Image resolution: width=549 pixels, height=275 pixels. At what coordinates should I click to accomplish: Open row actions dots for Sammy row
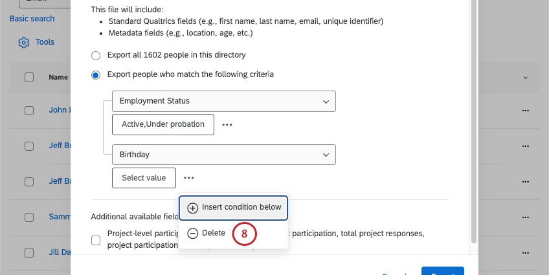pyautogui.click(x=525, y=217)
